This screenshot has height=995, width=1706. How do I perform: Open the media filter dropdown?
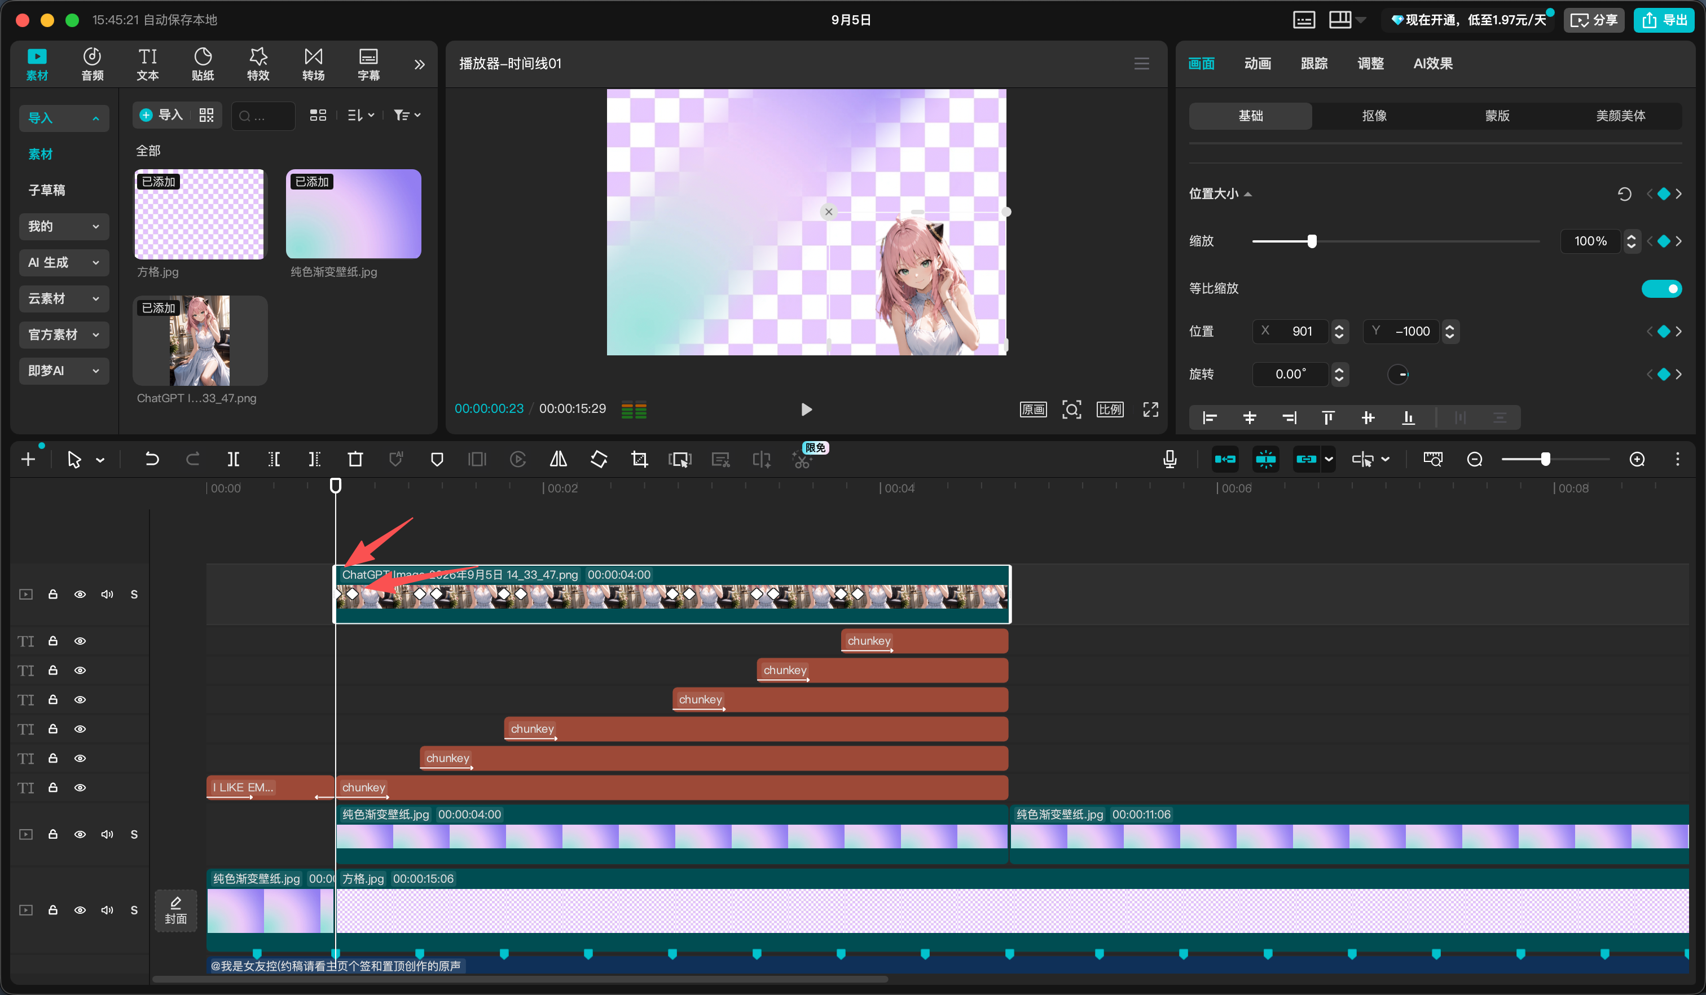407,115
